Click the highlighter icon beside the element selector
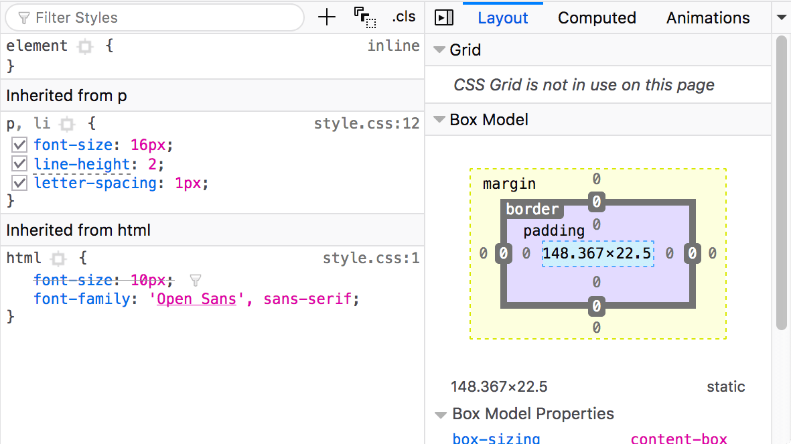Image resolution: width=791 pixels, height=444 pixels. point(85,46)
